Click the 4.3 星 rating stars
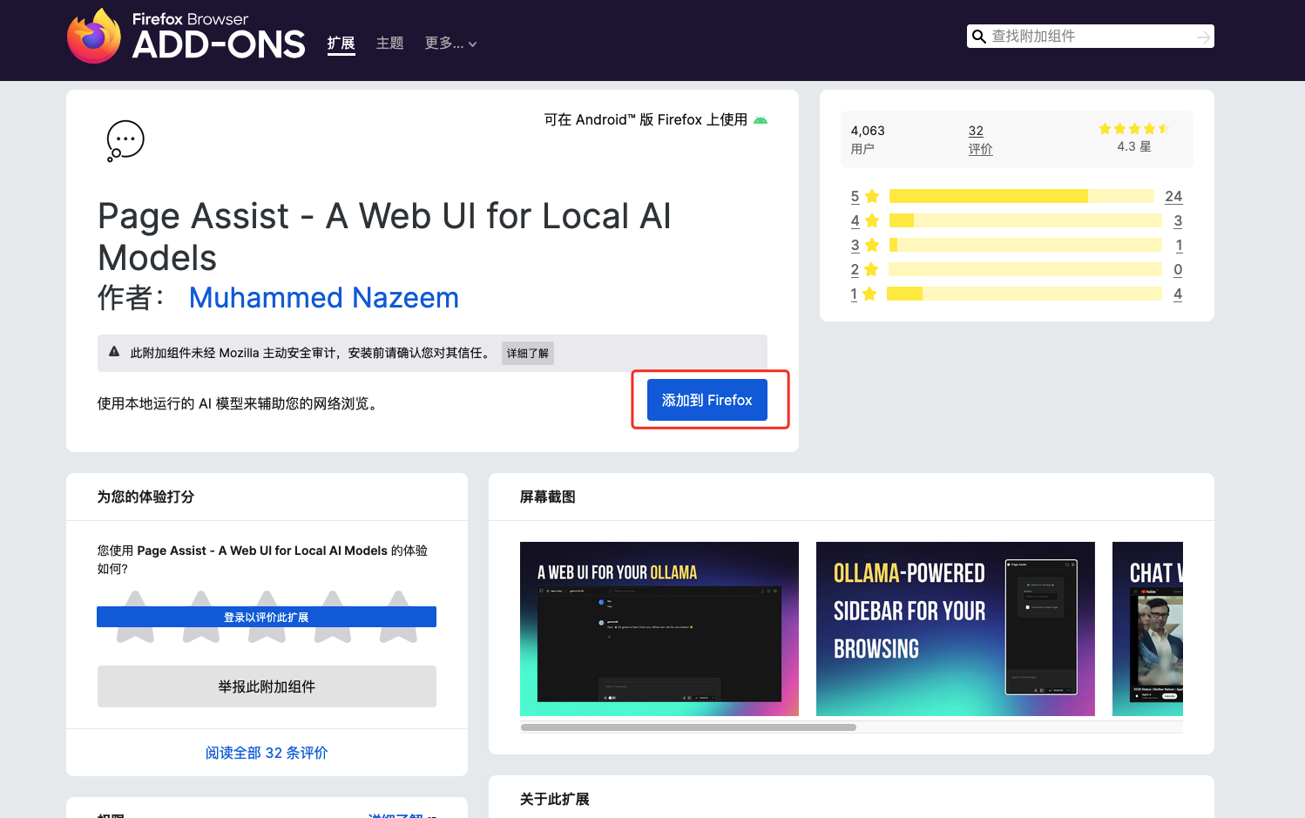Image resolution: width=1305 pixels, height=818 pixels. point(1134,129)
